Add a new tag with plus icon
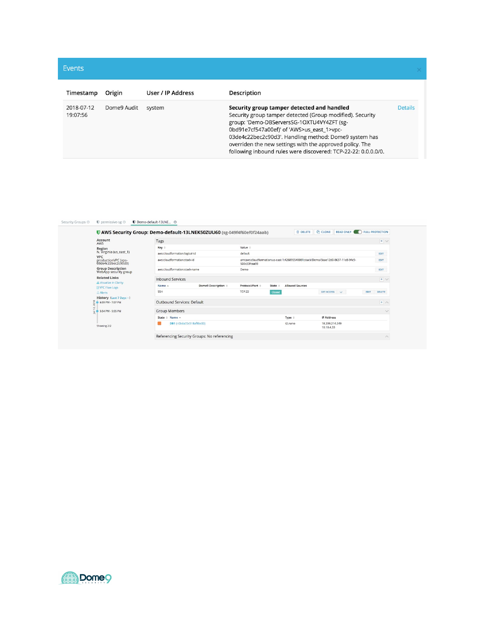482x623 pixels. coord(382,241)
